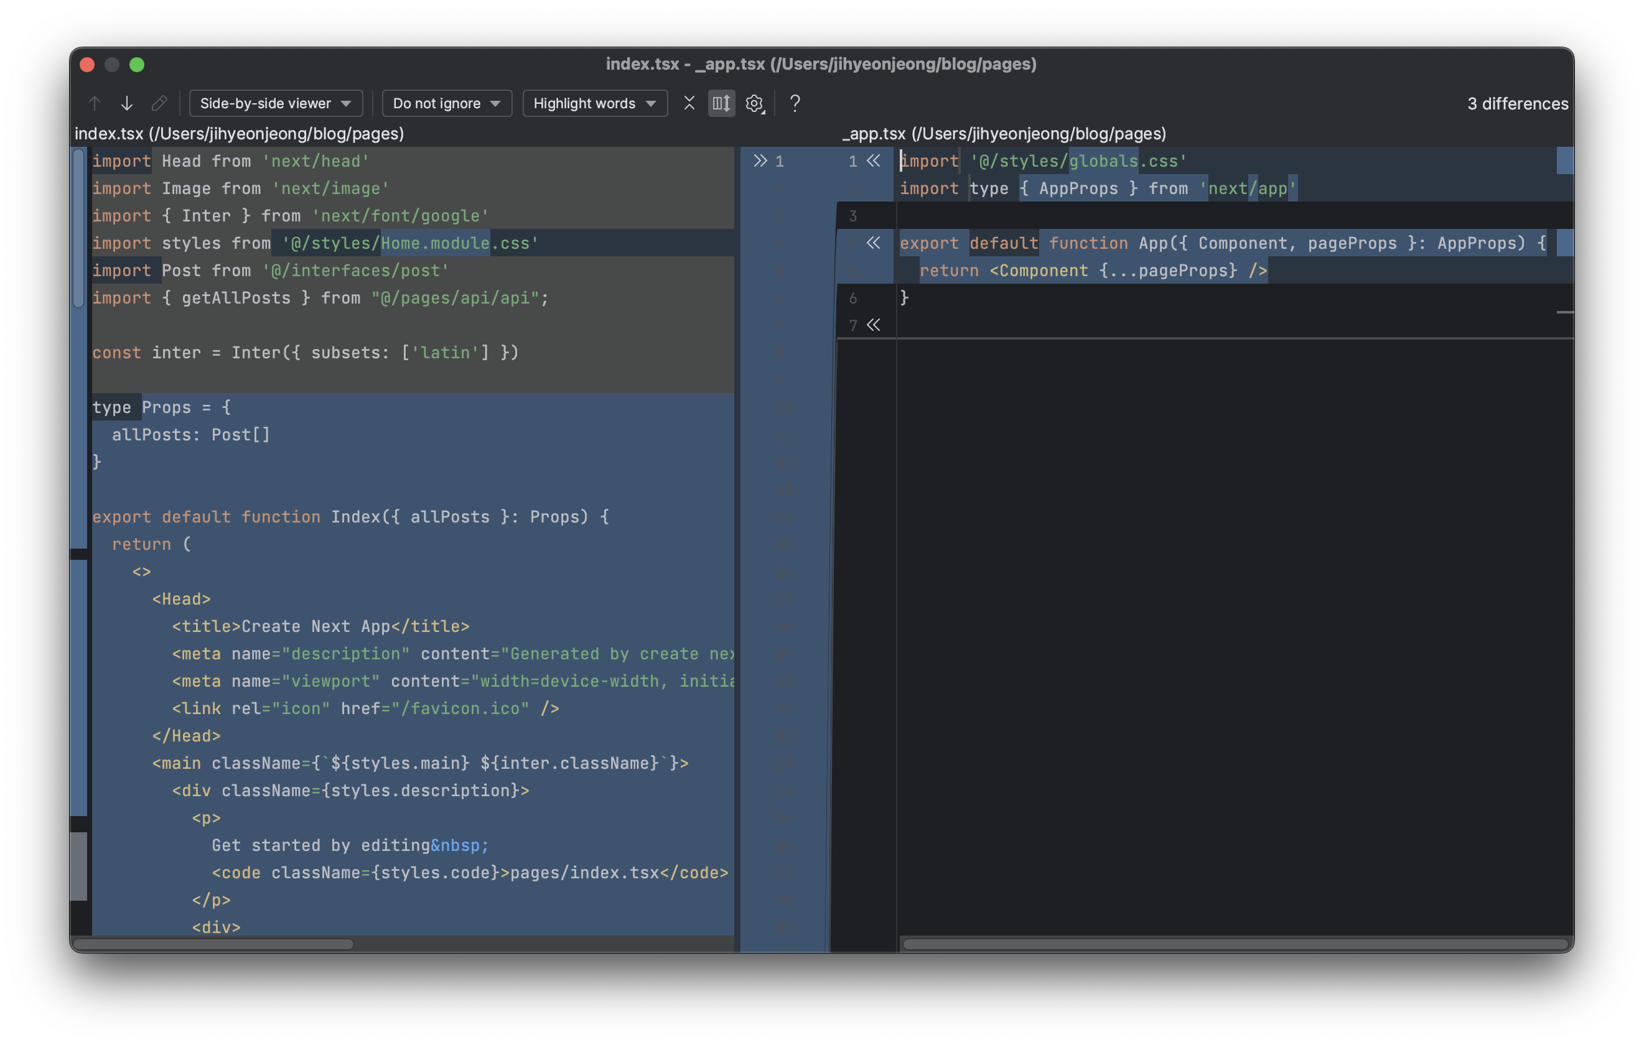Open Do not ignore dropdown
This screenshot has height=1045, width=1644.
click(447, 103)
